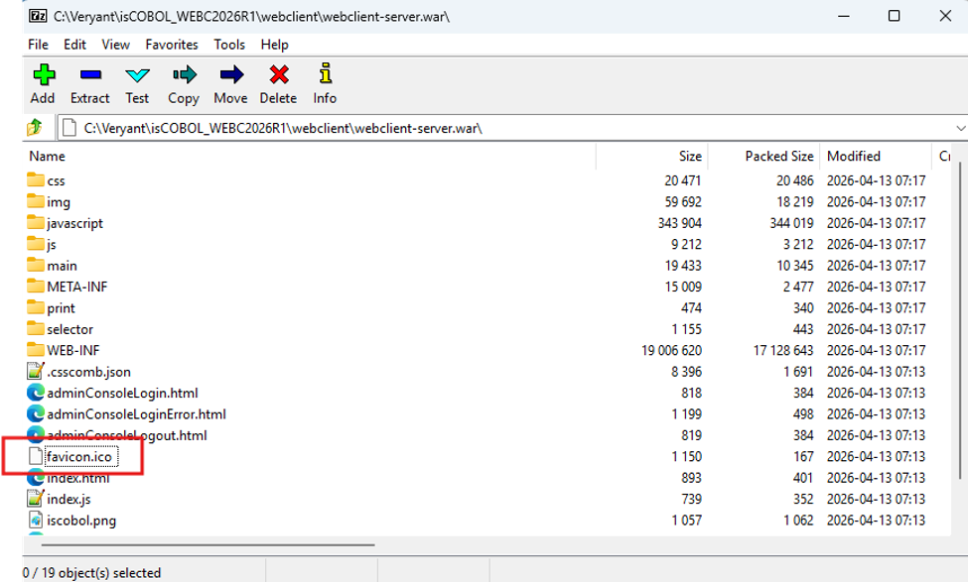
Task: Click size 59 692 of img folder
Action: click(x=683, y=201)
